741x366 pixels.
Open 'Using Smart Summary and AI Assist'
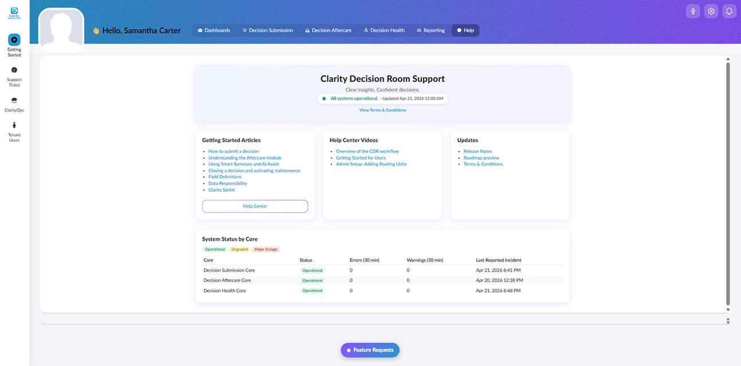[x=244, y=164]
